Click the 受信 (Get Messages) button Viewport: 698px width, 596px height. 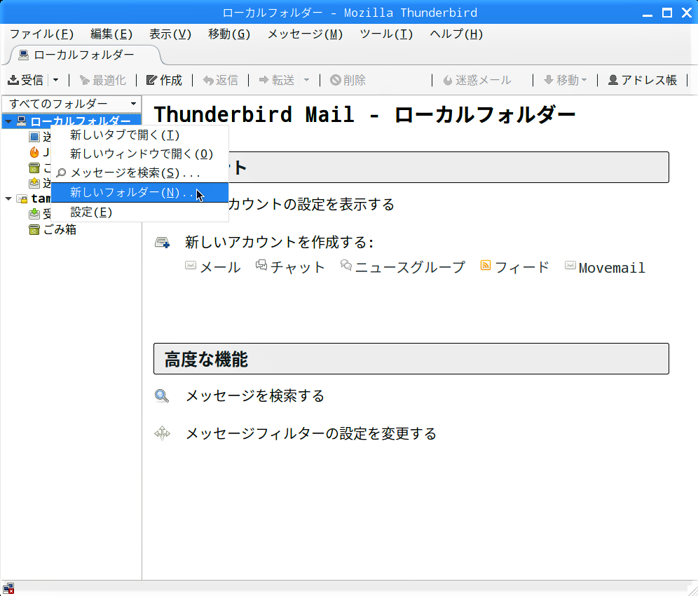[x=26, y=80]
